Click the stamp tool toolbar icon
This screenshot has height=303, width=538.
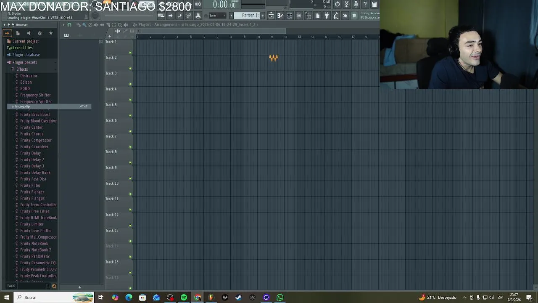(198, 16)
